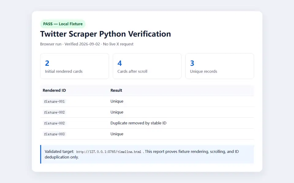The image size is (294, 183).
Task: Click the PASS — Local Fixture badge
Action: click(63, 24)
